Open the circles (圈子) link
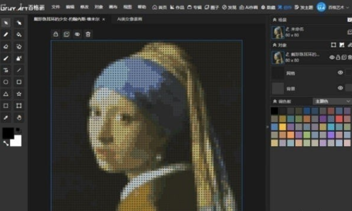Image resolution: width=352 pixels, height=211 pixels. (212, 7)
